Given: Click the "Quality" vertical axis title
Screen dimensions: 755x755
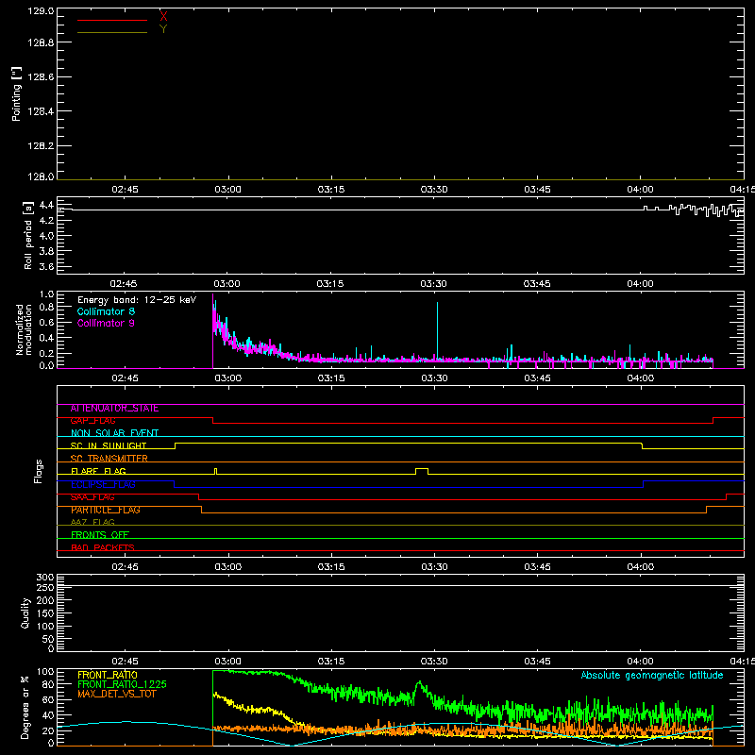Looking at the screenshot, I should pos(25,612).
